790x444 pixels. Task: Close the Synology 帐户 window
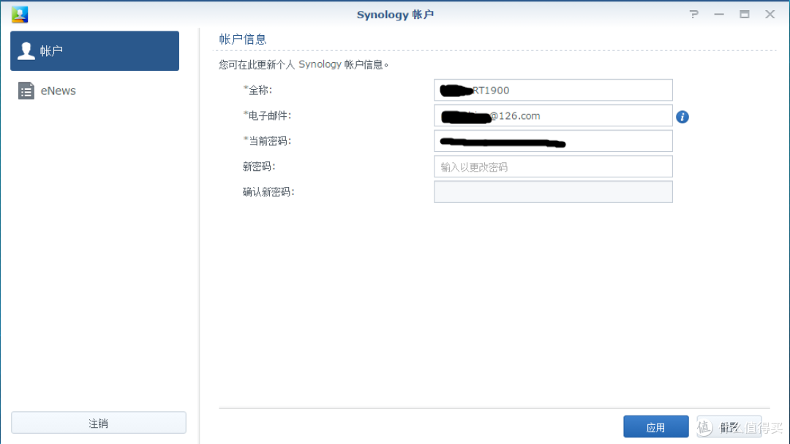point(770,14)
